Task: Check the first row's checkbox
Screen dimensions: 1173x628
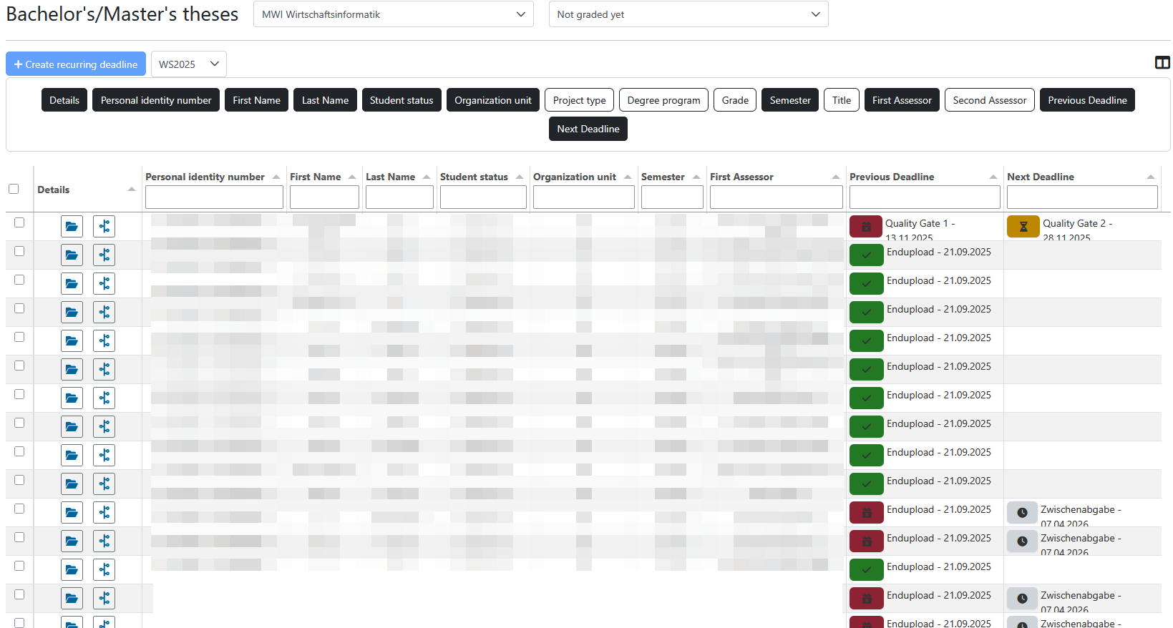Action: (x=19, y=222)
